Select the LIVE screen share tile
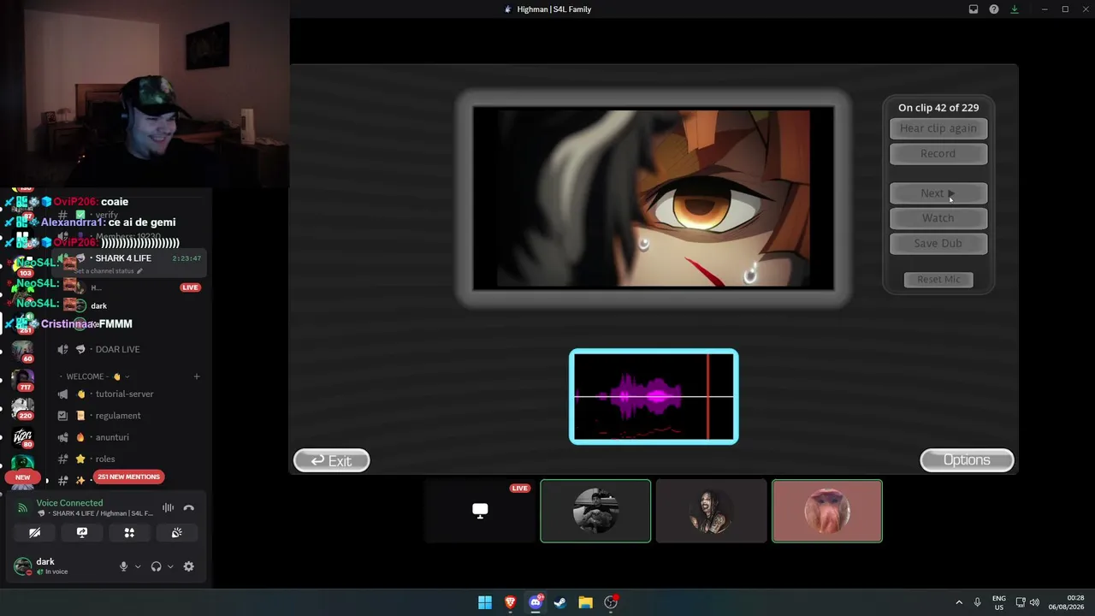Viewport: 1095px width, 616px height. [480, 511]
